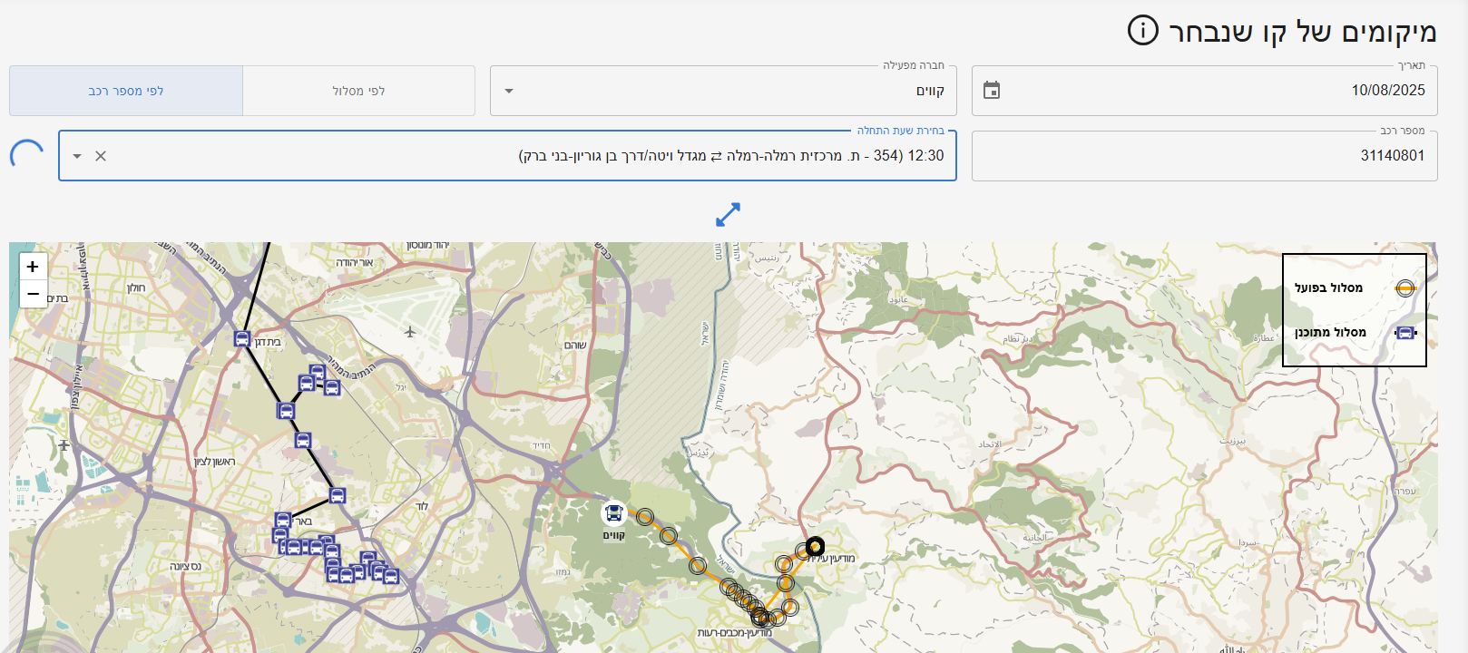Switch to the לפי מספר רכב tab

pos(126,91)
